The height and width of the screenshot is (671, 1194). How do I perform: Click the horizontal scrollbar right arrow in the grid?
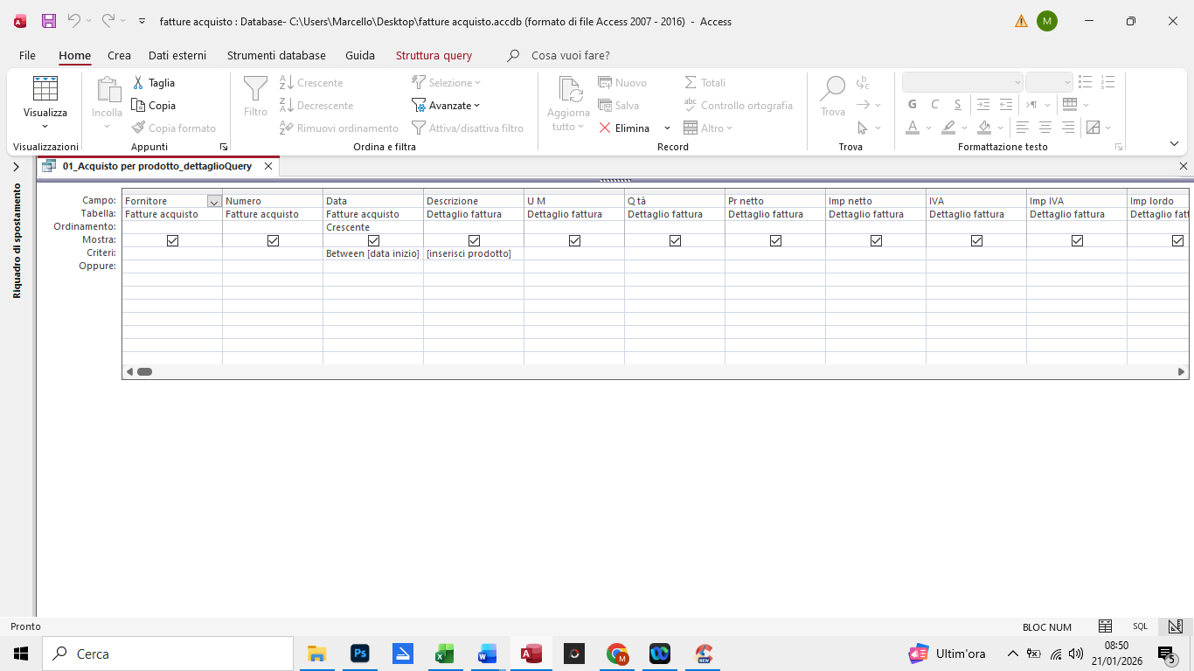(1182, 371)
